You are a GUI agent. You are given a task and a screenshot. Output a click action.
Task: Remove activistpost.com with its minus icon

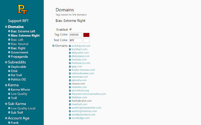tap(70, 46)
